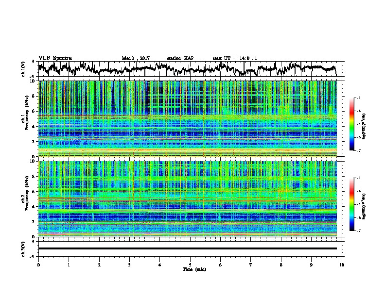Viewport: 385px width, 297px height.
Task: Click the ch.1 voltage waveform trace
Action: click(x=187, y=69)
